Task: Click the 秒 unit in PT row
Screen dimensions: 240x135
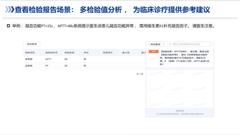Action: (x=85, y=66)
